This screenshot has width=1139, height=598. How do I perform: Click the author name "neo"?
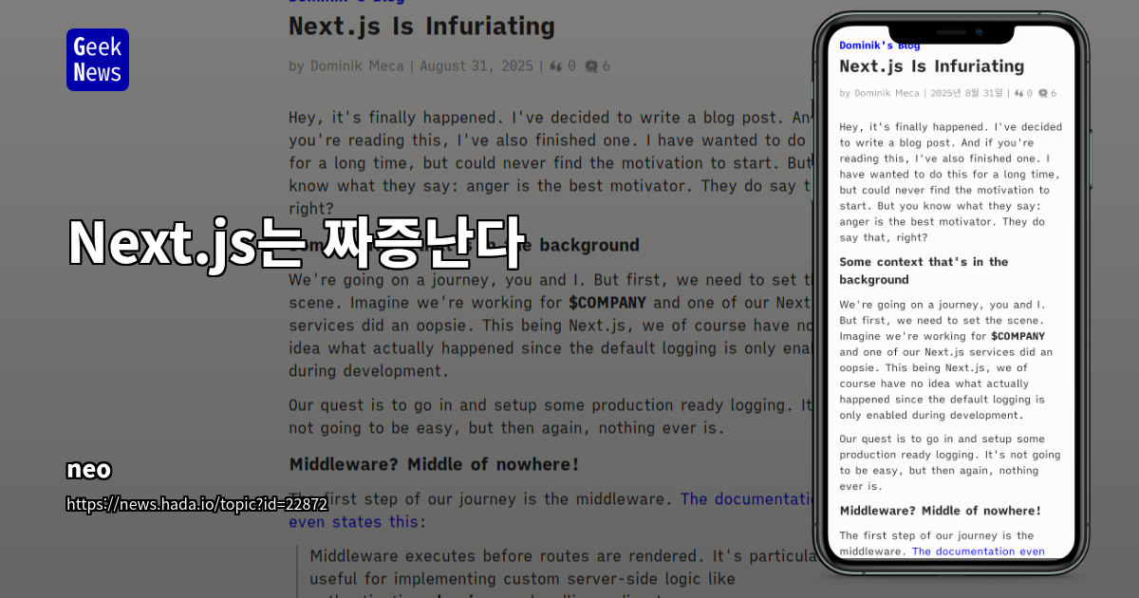(x=89, y=470)
